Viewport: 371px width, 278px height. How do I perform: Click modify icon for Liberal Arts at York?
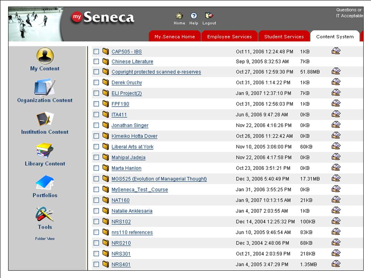(x=336, y=146)
